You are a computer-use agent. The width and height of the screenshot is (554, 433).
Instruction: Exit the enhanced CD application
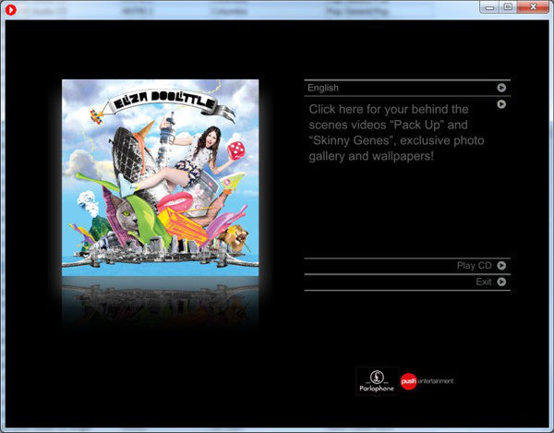click(x=483, y=282)
